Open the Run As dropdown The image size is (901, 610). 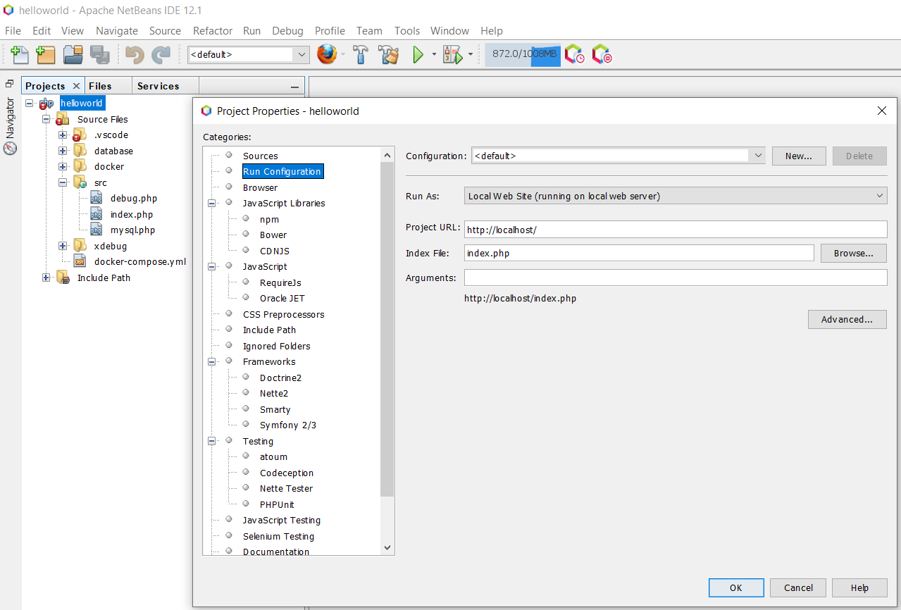pyautogui.click(x=676, y=196)
